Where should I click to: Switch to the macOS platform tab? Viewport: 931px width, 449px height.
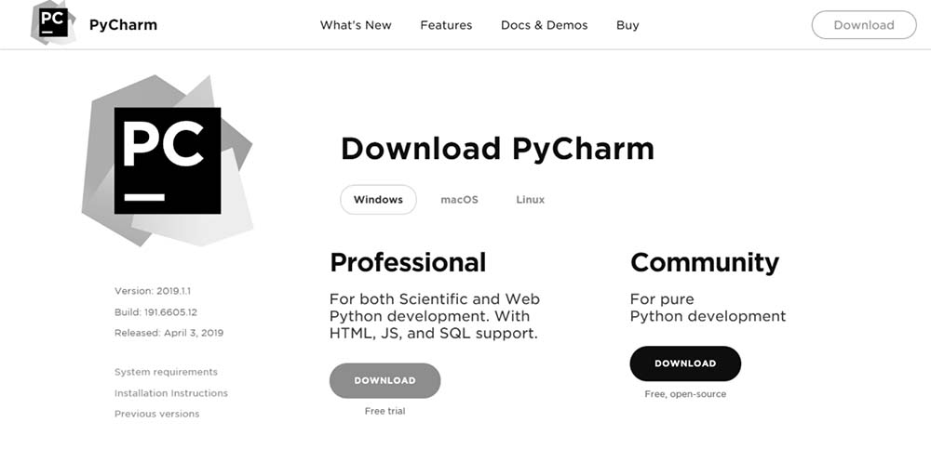click(459, 200)
